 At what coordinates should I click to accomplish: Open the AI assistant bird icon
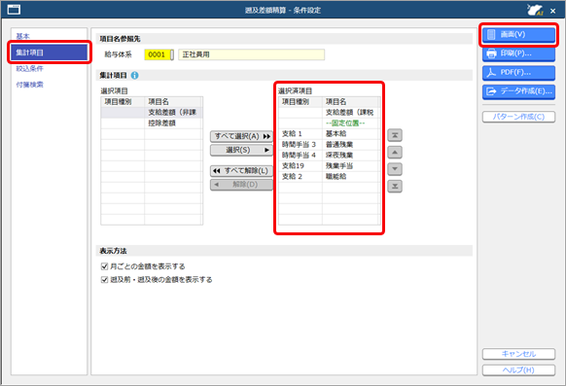tap(535, 10)
